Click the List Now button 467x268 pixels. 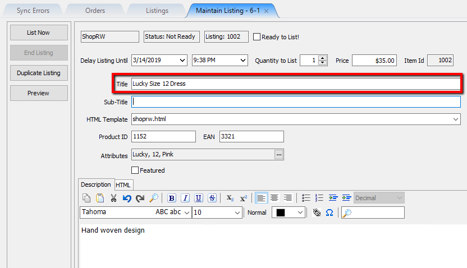[39, 33]
